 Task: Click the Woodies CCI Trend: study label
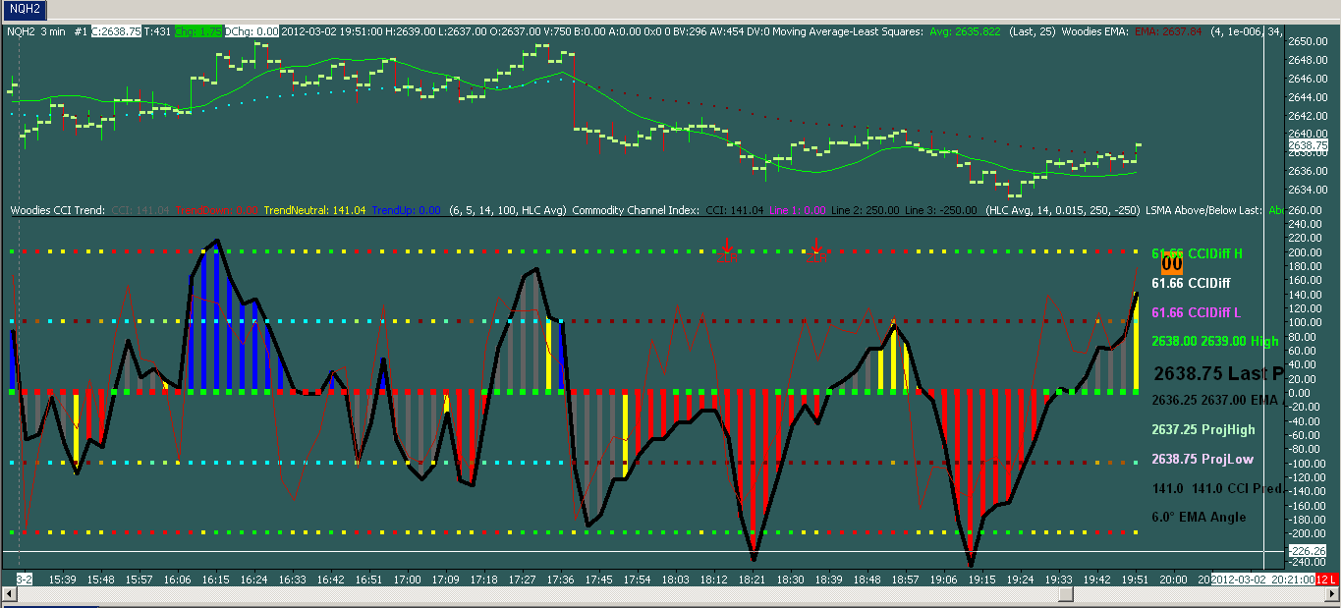point(57,210)
